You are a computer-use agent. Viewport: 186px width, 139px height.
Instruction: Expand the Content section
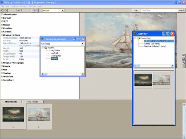2,32
